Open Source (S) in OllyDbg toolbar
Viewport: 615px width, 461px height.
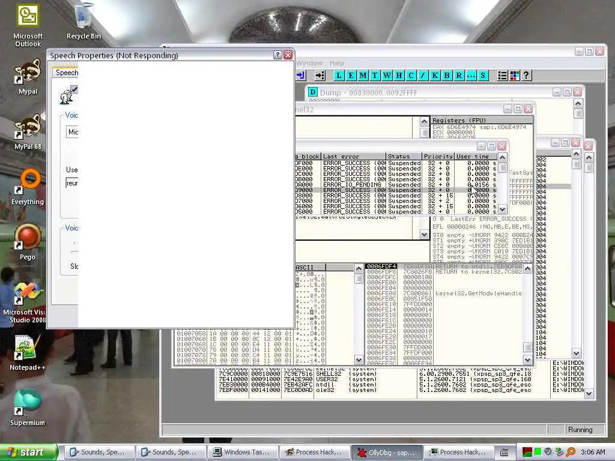coord(483,76)
